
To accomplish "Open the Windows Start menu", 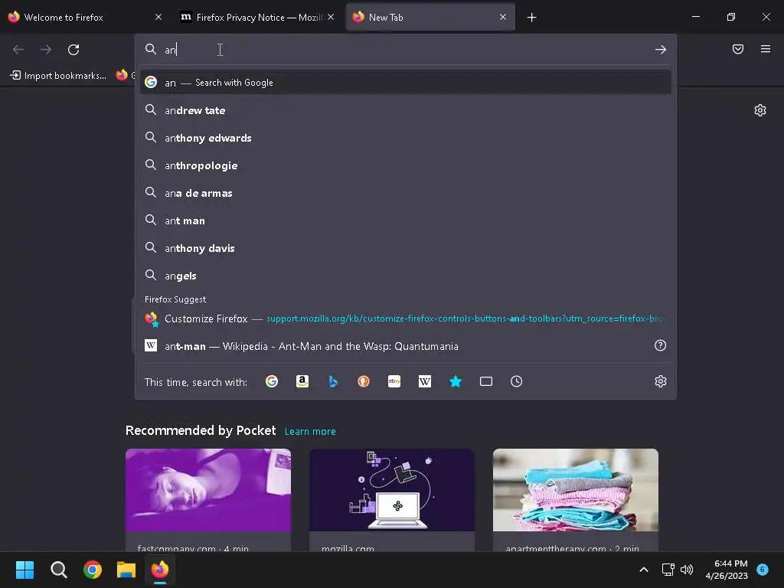I will click(x=24, y=570).
